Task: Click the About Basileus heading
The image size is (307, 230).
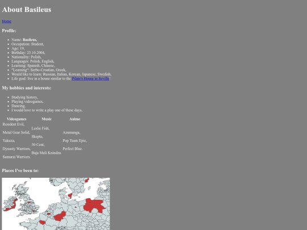Action: (27, 10)
